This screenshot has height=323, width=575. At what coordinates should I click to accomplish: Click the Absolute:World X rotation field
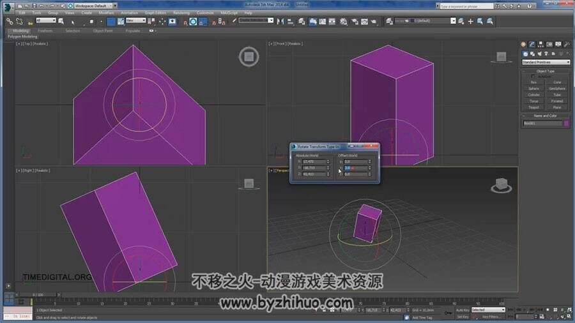point(314,161)
